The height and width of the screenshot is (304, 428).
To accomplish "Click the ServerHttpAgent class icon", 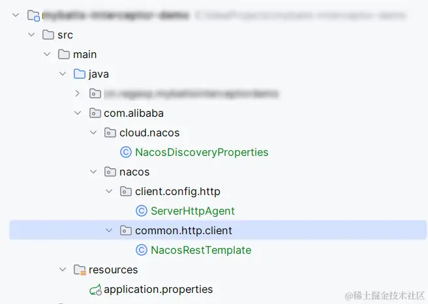I will tap(142, 211).
